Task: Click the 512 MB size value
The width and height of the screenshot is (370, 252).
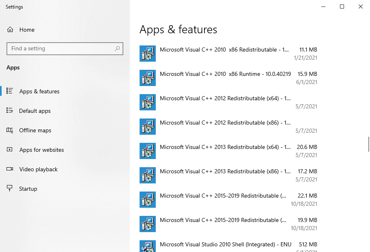Action: tap(308, 244)
